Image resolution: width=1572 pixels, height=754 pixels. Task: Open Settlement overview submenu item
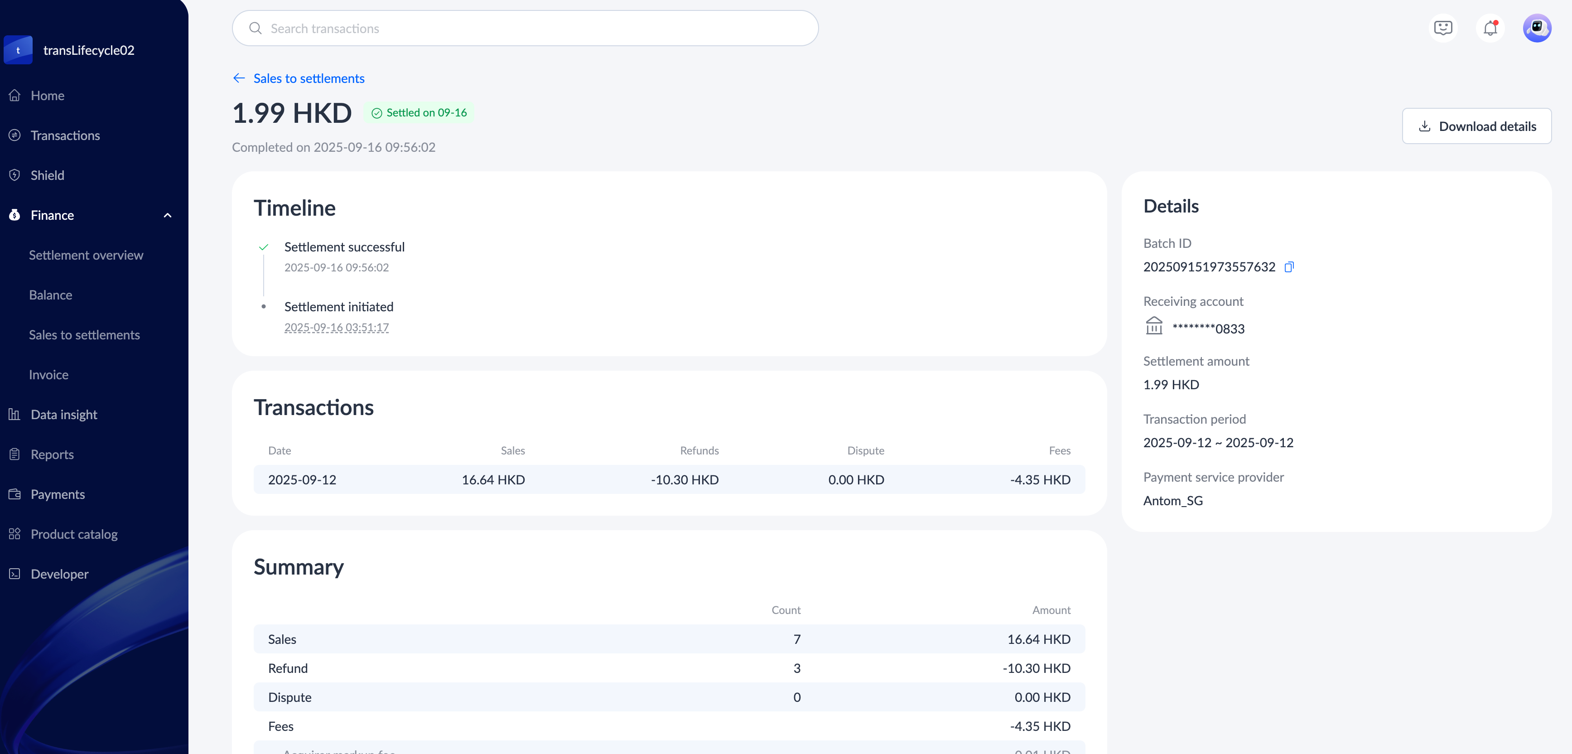click(x=86, y=255)
